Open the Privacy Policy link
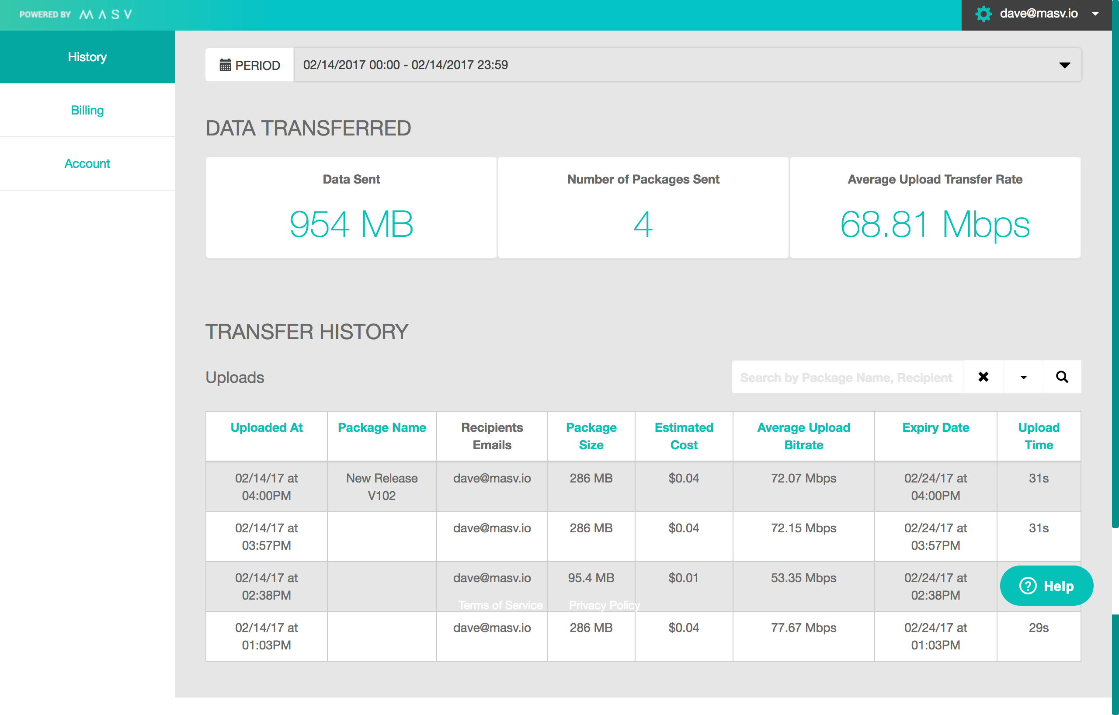Viewport: 1119px width, 715px height. (x=604, y=605)
